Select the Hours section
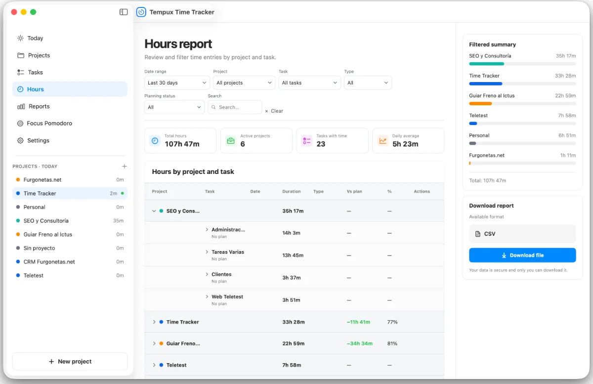 (70, 89)
